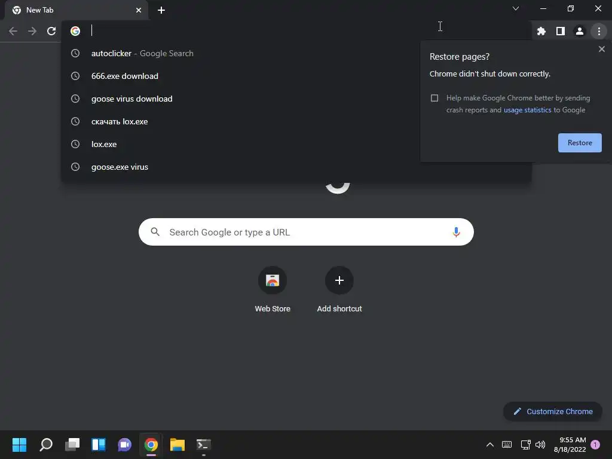Viewport: 612px width, 459px height.
Task: Open Windows taskbar search
Action: pos(46,445)
